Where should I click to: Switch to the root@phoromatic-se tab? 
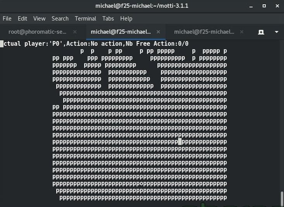pyautogui.click(x=37, y=32)
